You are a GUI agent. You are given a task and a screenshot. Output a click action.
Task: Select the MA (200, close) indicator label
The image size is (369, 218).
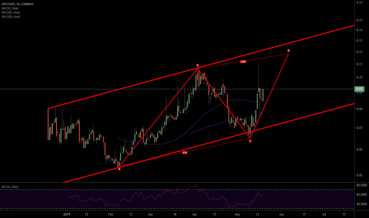[x=11, y=17]
